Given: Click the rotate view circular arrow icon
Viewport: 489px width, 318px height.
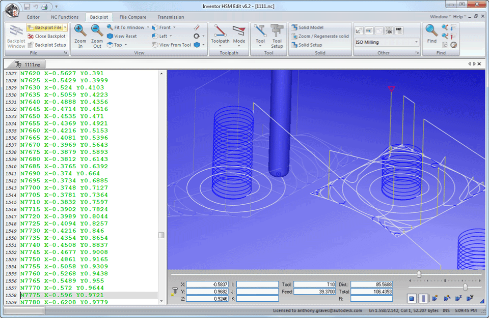Looking at the screenshot, I should 197,36.
